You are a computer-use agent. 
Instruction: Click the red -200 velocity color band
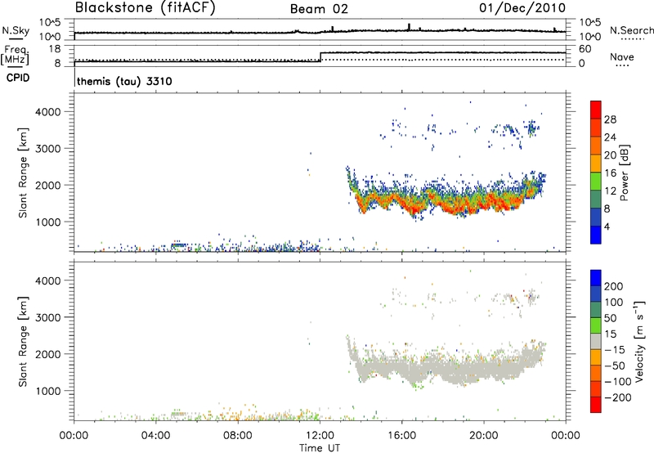[x=596, y=405]
